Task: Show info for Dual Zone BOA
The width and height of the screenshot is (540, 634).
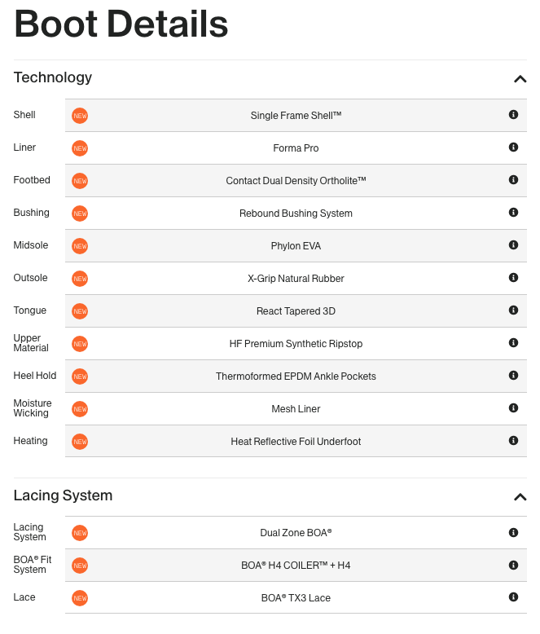Action: (513, 532)
